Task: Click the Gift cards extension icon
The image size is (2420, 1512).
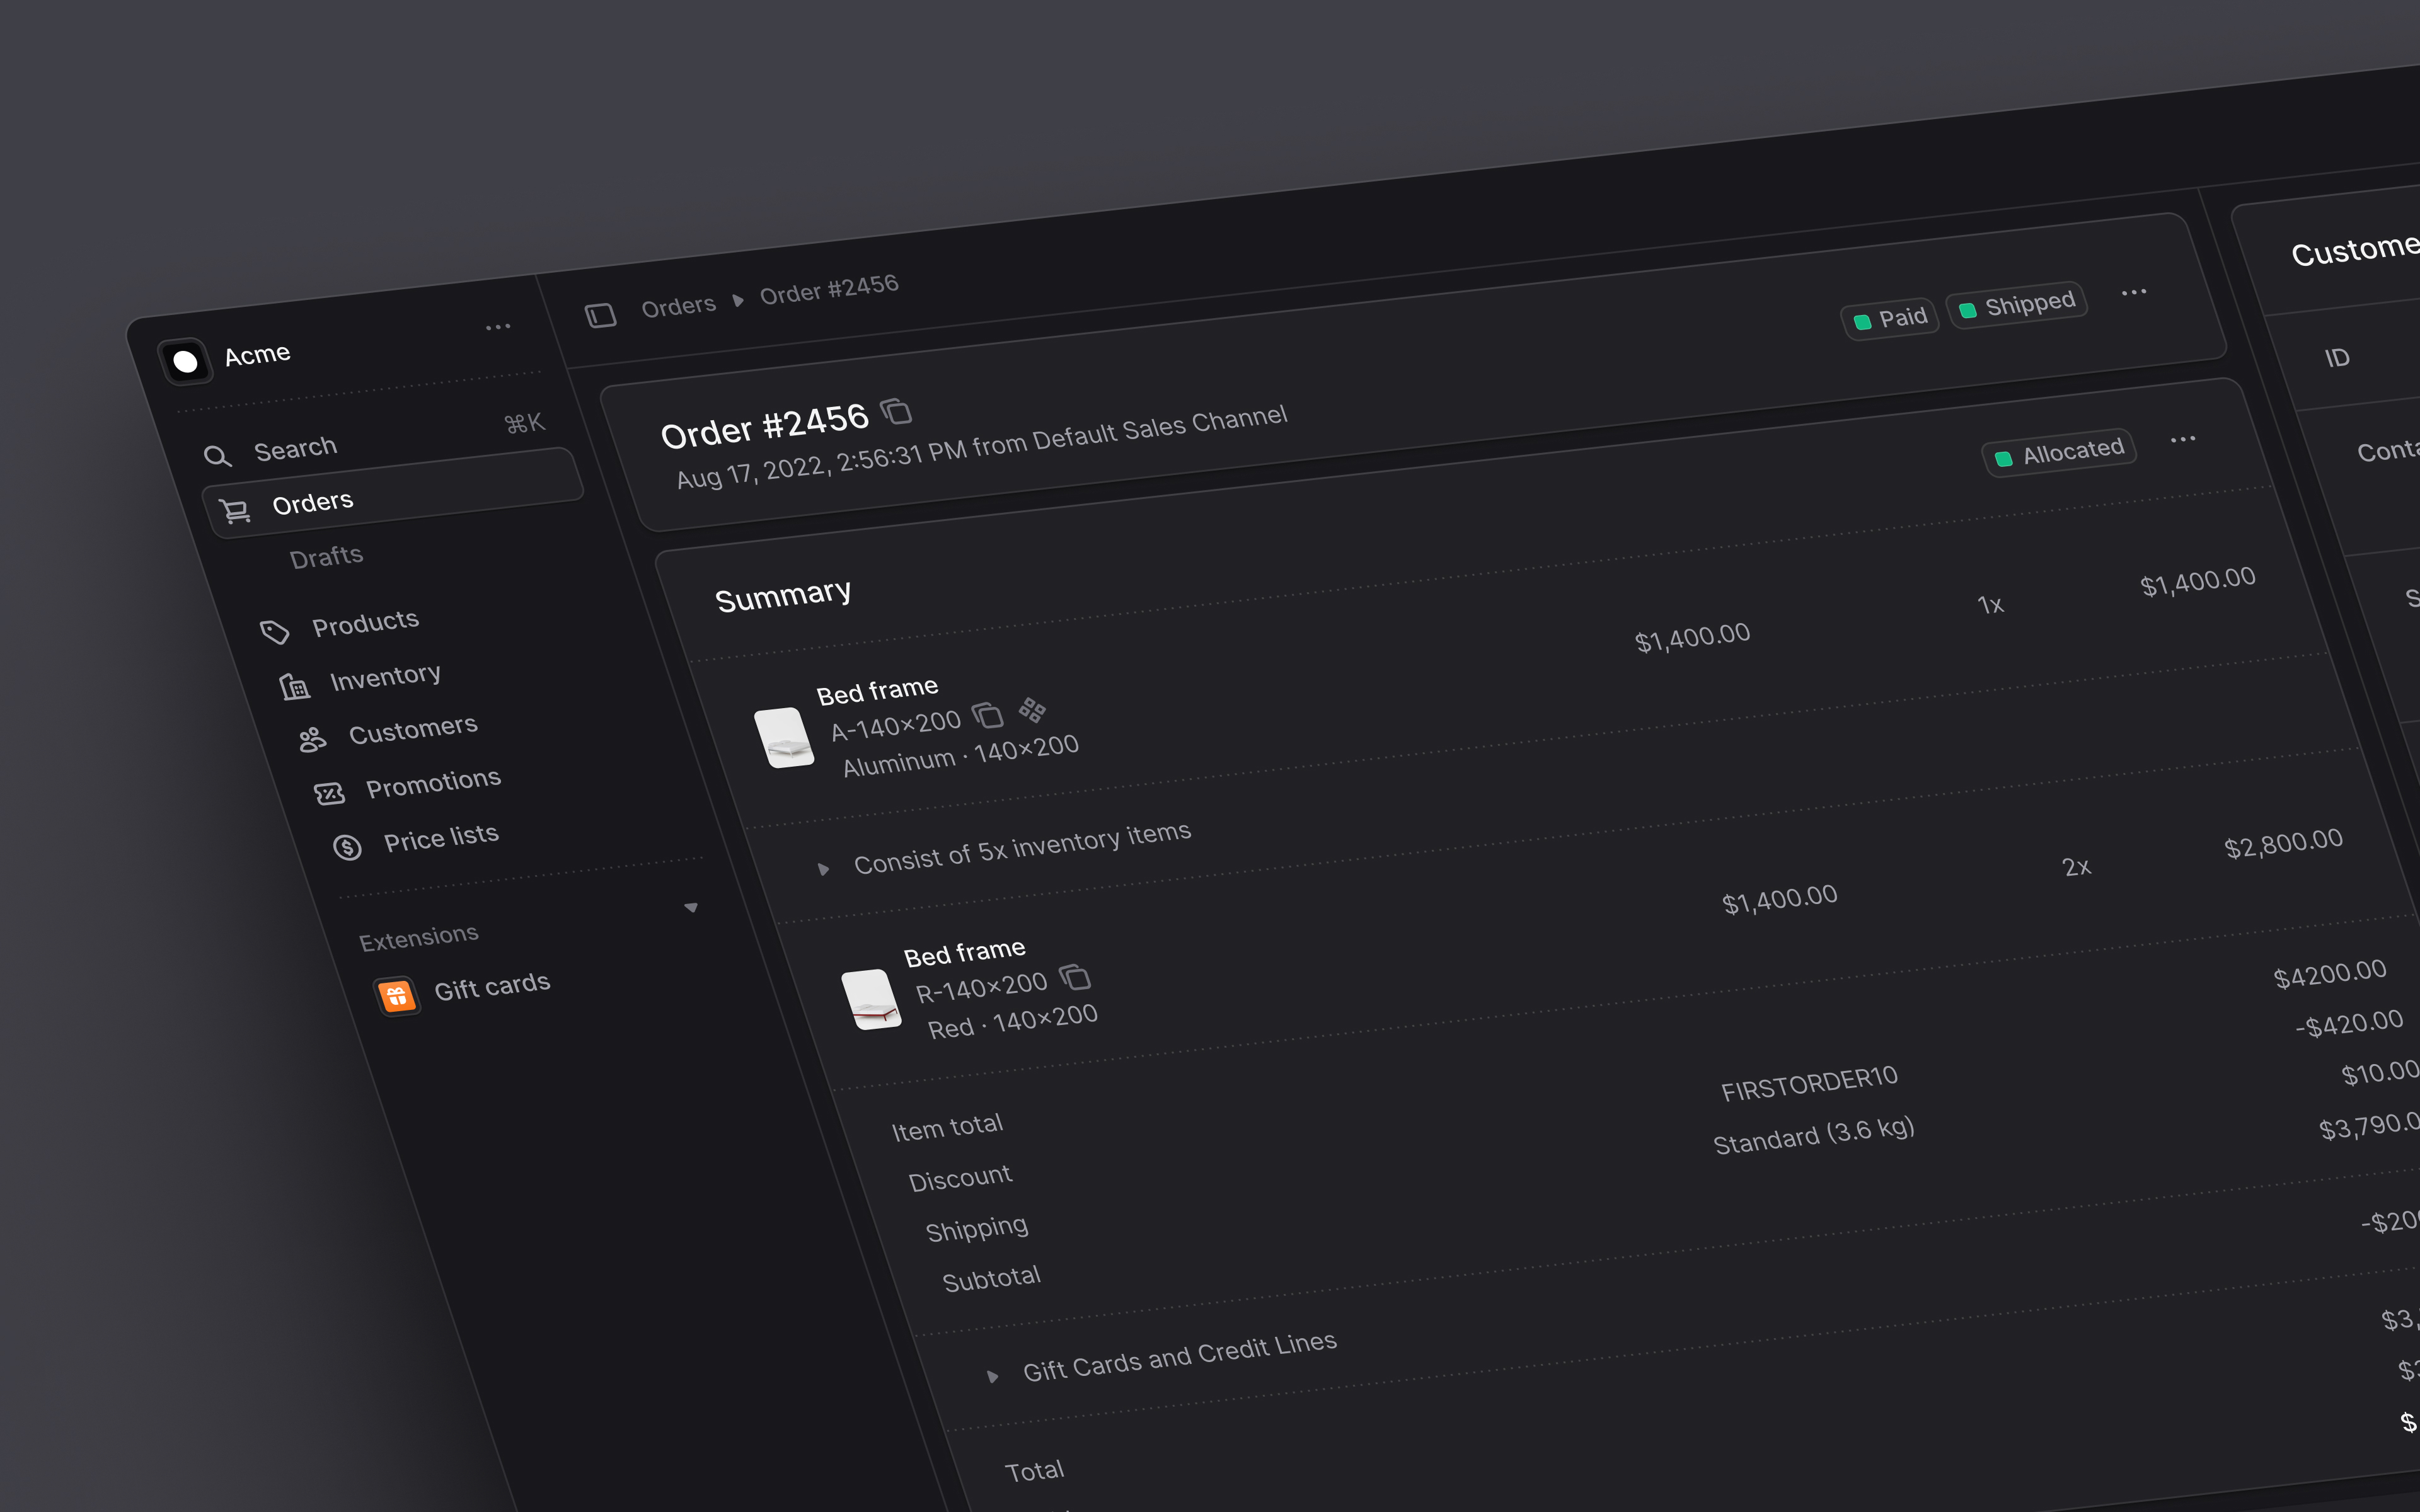Action: 396,996
